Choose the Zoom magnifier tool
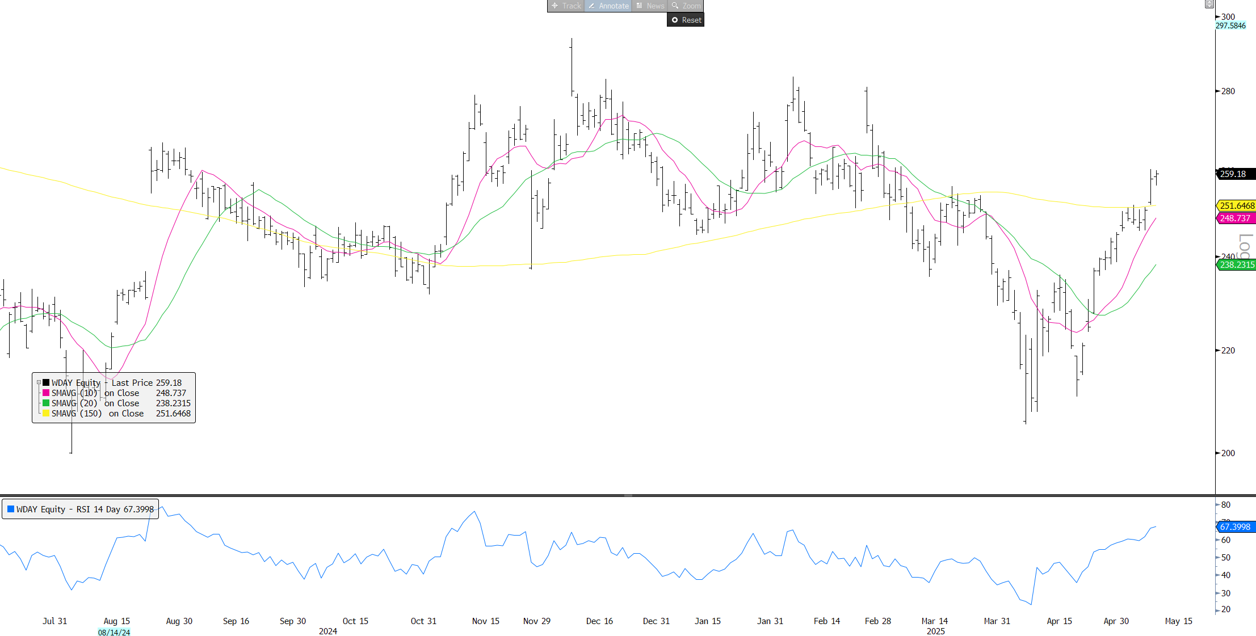The image size is (1256, 636). tap(686, 6)
